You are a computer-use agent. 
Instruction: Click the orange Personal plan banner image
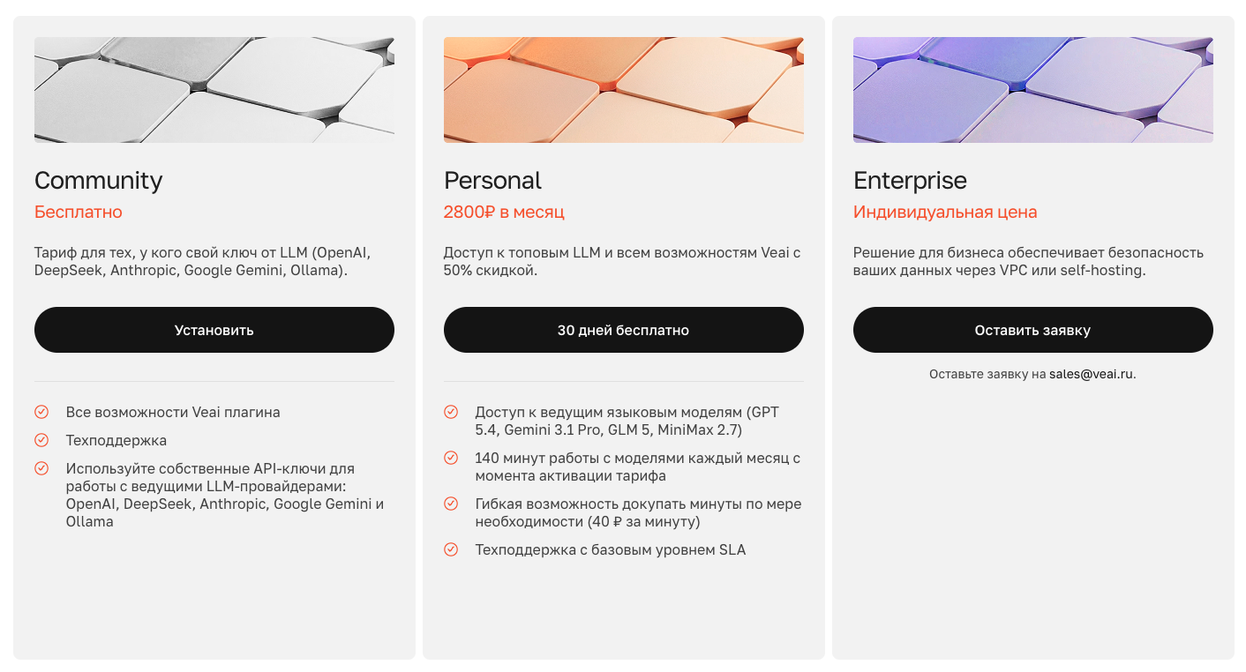(623, 90)
